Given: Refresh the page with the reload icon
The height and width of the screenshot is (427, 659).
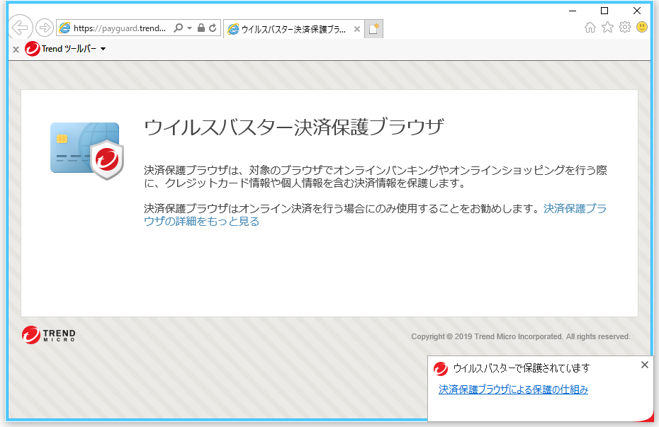Looking at the screenshot, I should (x=213, y=28).
